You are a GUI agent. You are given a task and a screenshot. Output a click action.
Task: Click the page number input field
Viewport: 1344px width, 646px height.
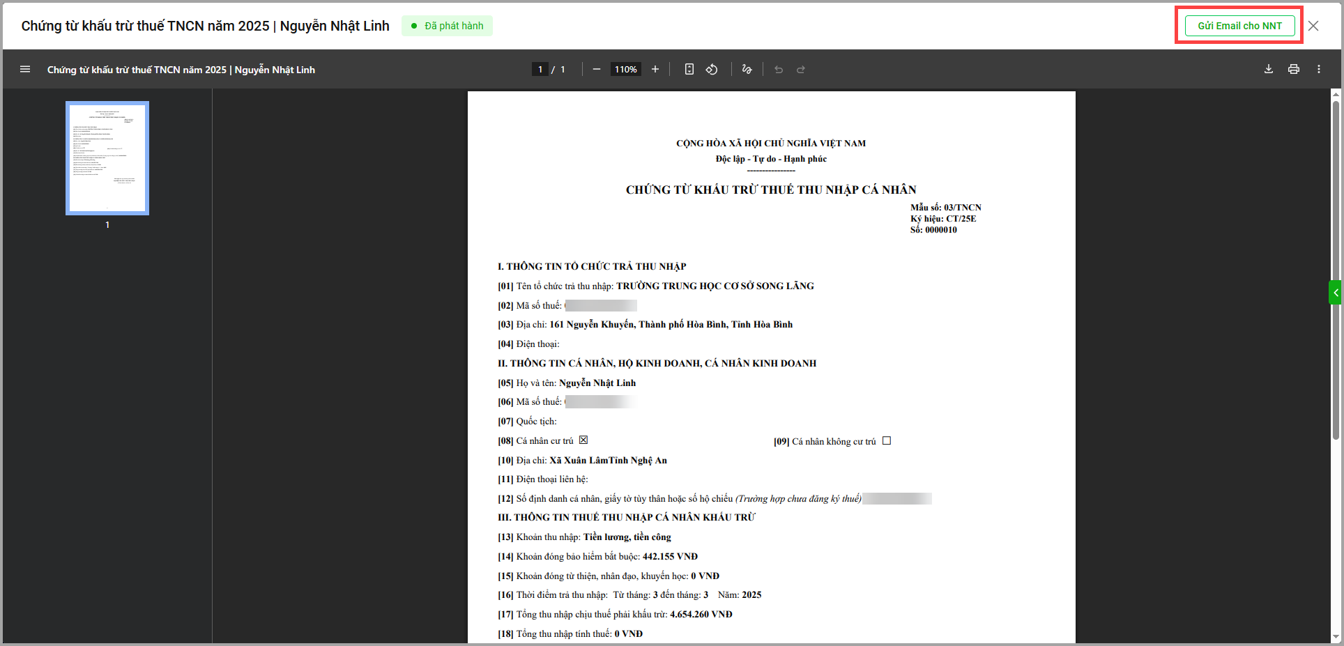click(540, 69)
